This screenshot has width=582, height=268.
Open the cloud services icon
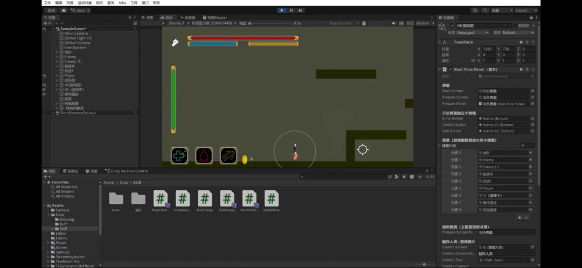[64, 10]
